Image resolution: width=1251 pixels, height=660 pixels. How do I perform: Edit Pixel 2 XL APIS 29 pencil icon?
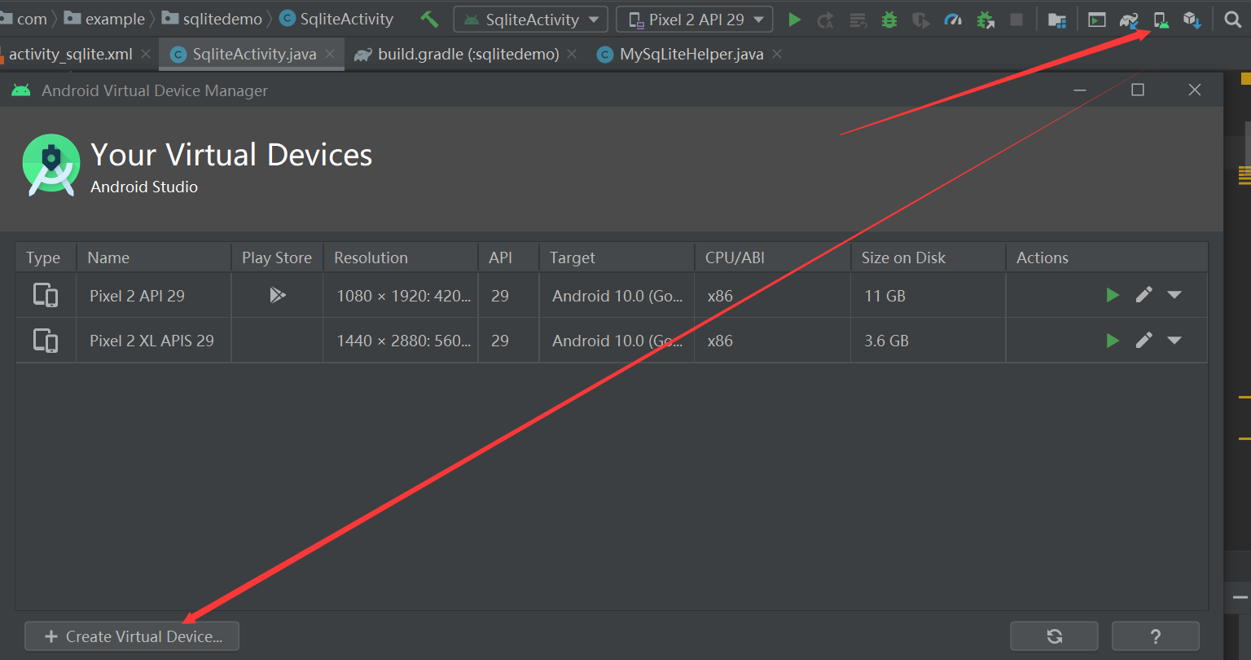(1144, 340)
